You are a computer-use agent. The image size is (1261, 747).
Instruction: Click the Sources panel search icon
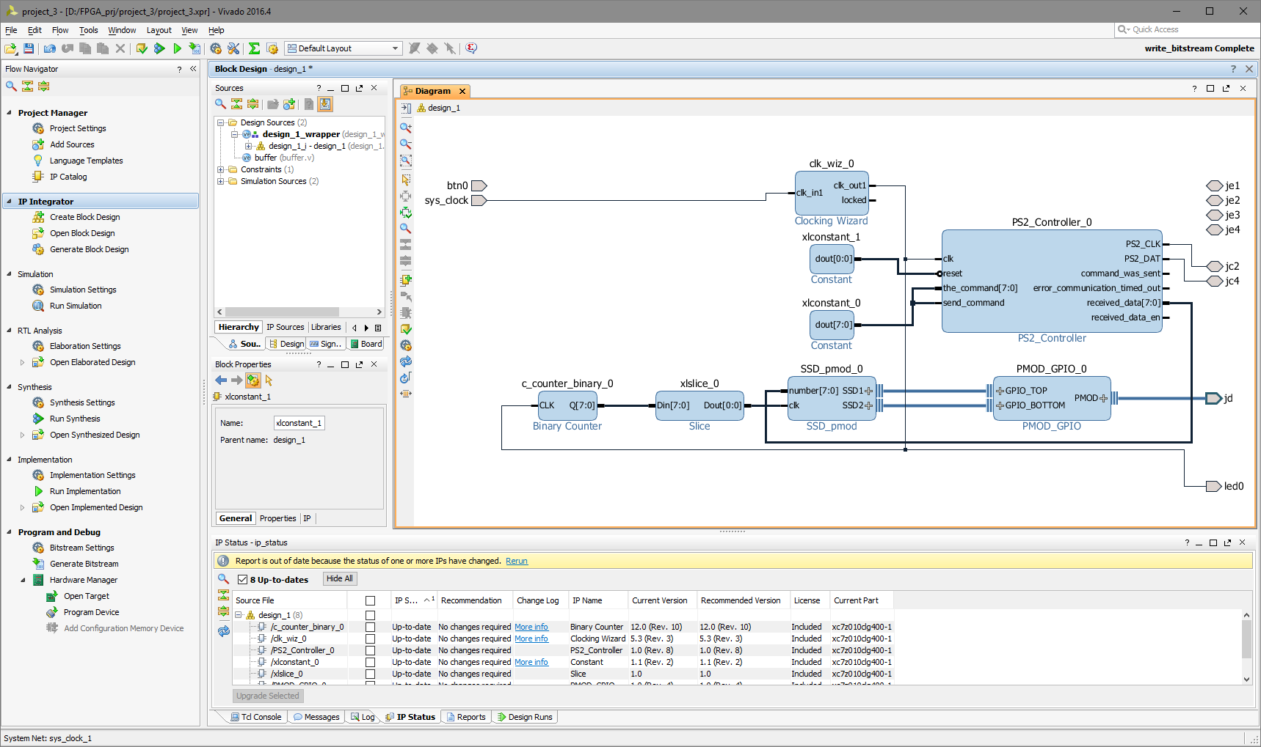(x=220, y=104)
